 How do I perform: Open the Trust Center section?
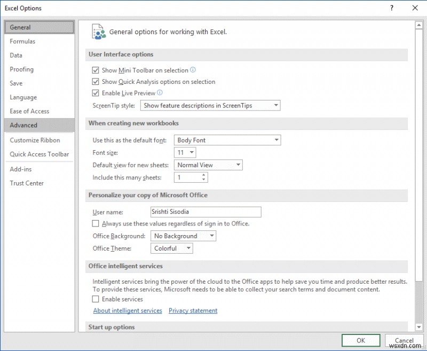click(x=27, y=183)
